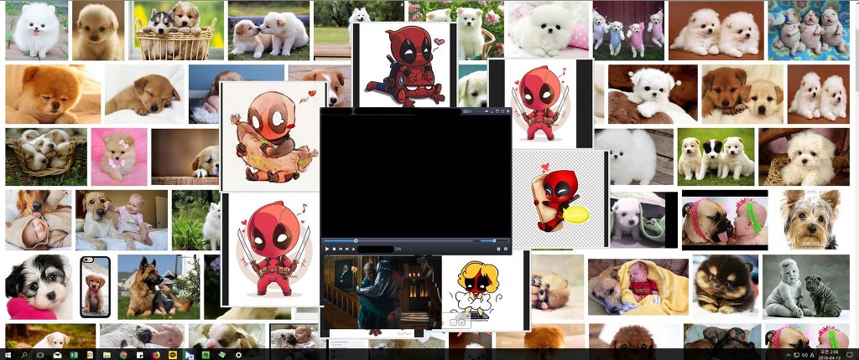
Task: Switch input language indicator in tray
Action: click(x=812, y=356)
